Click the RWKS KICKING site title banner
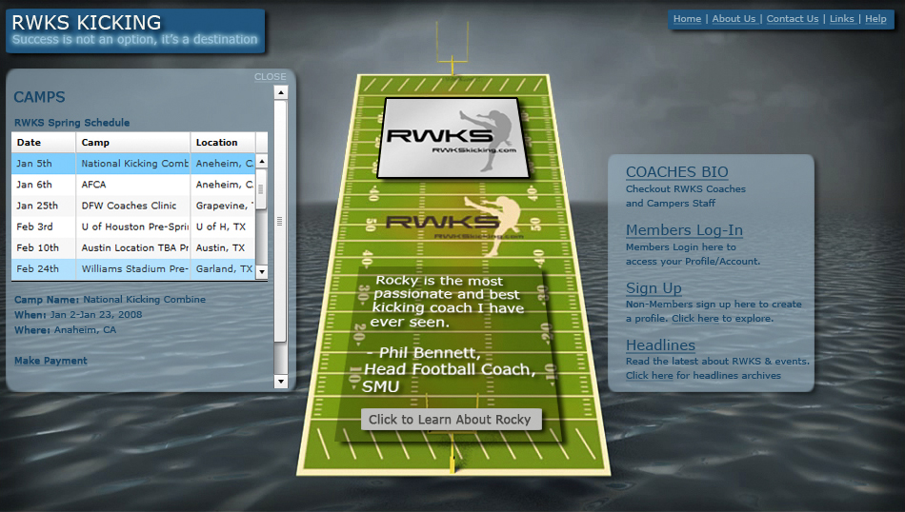Image resolution: width=905 pixels, height=512 pixels. pos(135,30)
